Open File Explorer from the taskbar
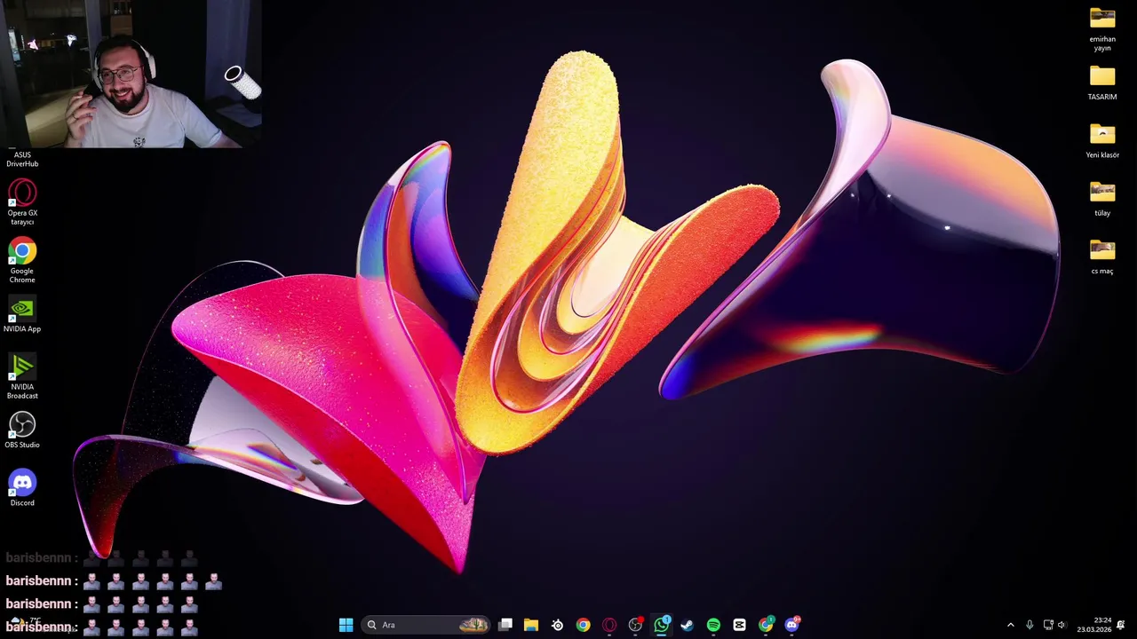The width and height of the screenshot is (1137, 639). (531, 625)
